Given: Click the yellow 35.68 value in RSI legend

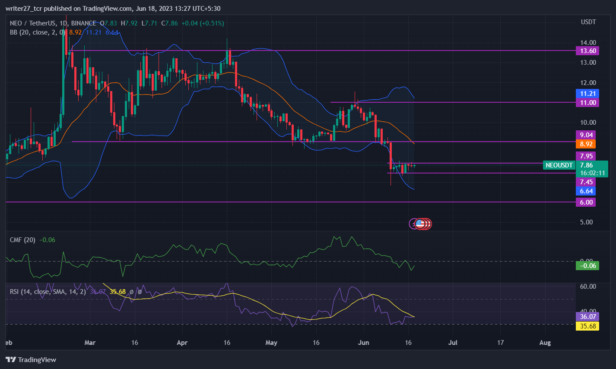Looking at the screenshot, I should pos(117,292).
